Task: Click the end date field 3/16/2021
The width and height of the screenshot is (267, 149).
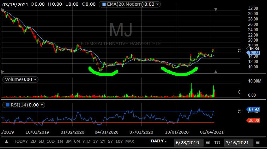Action: pyautogui.click(x=239, y=143)
